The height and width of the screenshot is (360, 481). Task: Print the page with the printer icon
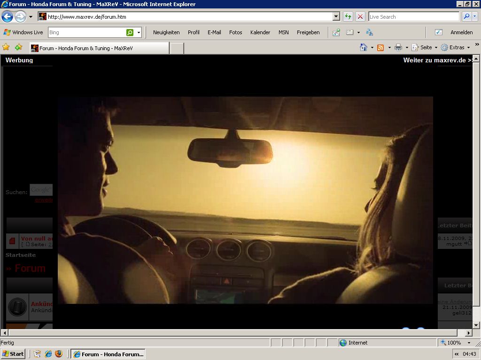[x=398, y=47]
